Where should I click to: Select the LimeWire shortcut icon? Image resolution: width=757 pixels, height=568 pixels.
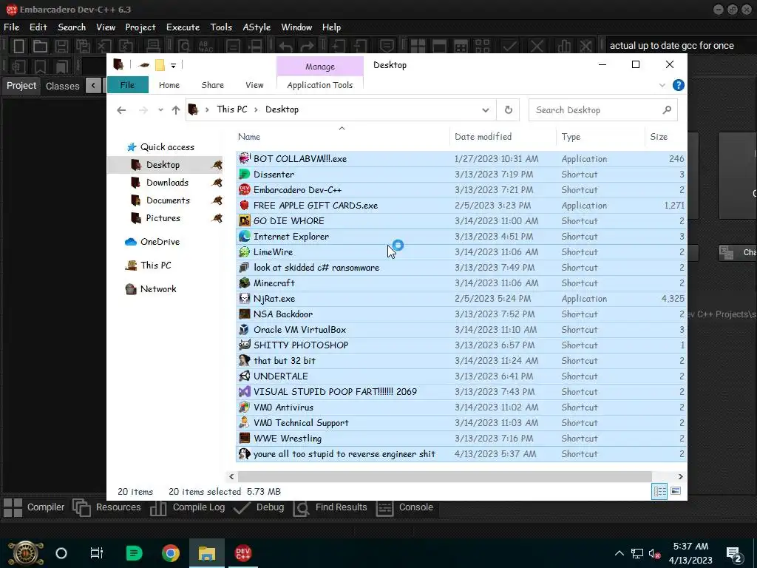pyautogui.click(x=244, y=251)
